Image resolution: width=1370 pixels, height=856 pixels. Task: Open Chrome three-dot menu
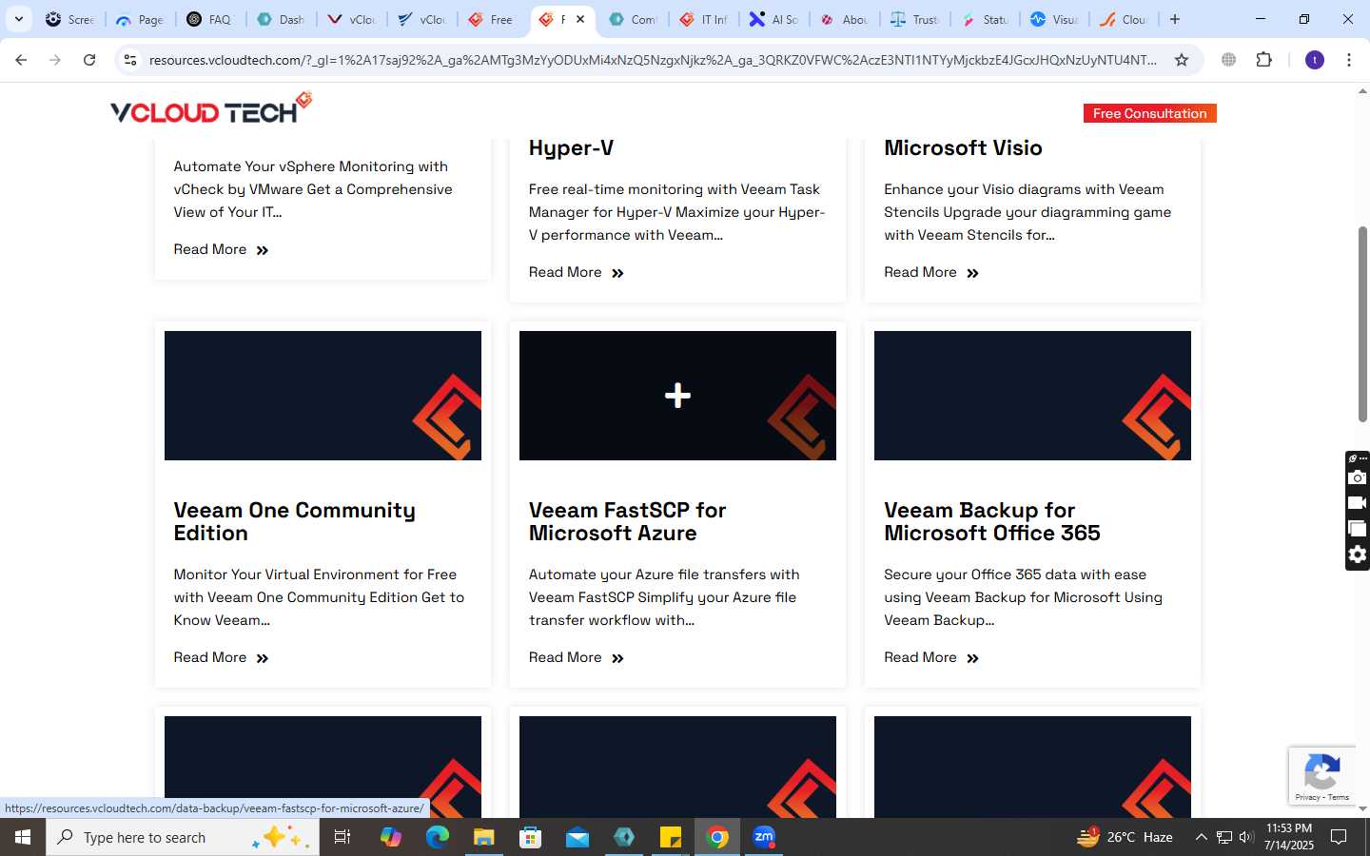(x=1349, y=60)
